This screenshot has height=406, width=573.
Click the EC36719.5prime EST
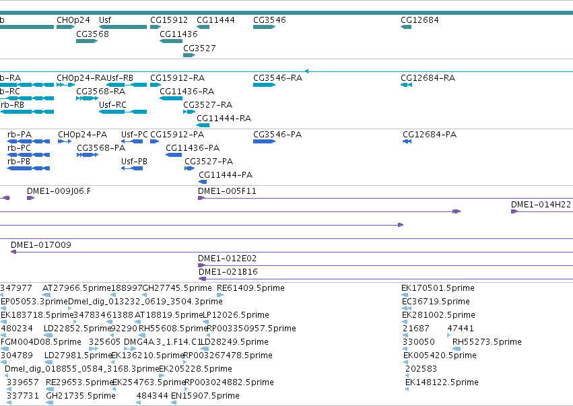click(407, 308)
